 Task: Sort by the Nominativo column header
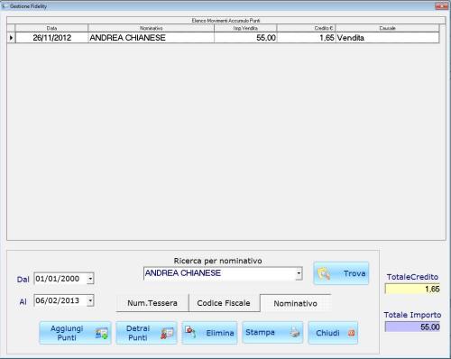[151, 28]
